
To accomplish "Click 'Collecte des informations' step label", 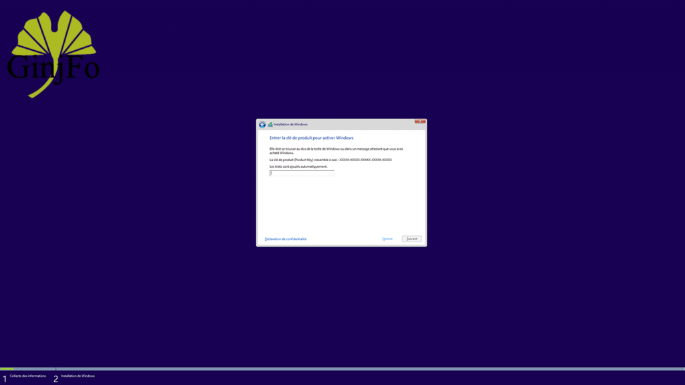I will click(x=28, y=376).
